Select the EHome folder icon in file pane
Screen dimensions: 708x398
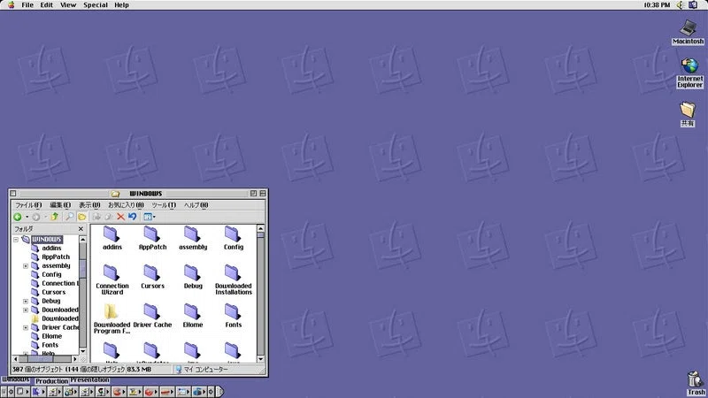192,312
